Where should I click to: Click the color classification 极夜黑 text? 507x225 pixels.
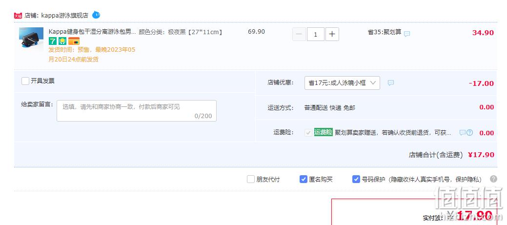pyautogui.click(x=181, y=32)
